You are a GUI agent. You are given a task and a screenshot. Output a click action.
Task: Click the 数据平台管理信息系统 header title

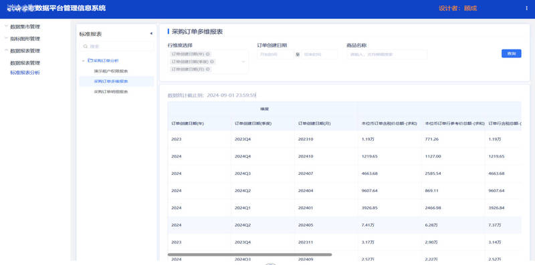(x=70, y=8)
